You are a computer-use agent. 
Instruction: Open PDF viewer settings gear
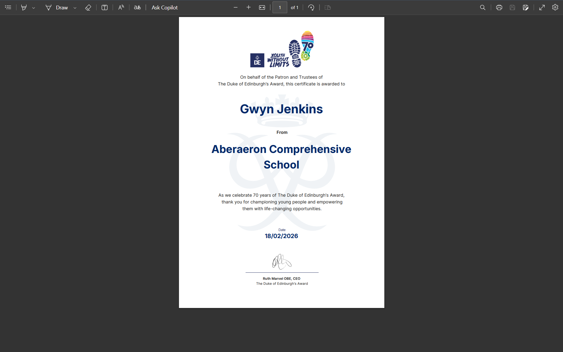pyautogui.click(x=555, y=8)
